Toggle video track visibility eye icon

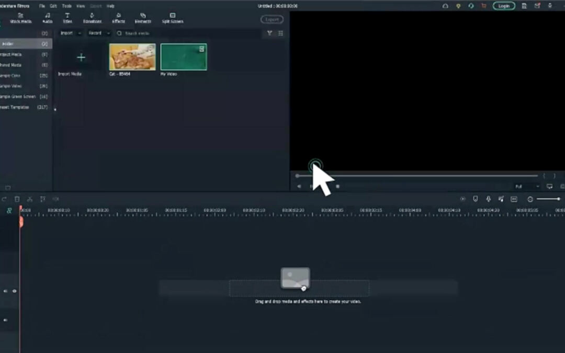14,291
